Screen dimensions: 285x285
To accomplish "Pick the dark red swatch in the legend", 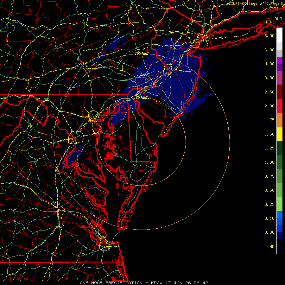I will pos(280,92).
